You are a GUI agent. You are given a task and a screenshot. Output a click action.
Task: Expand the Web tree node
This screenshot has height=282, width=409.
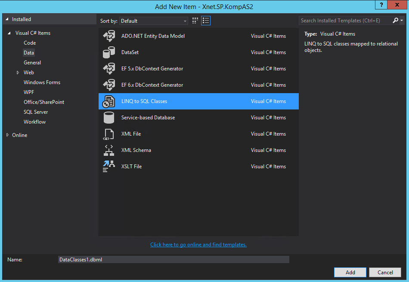pyautogui.click(x=18, y=73)
